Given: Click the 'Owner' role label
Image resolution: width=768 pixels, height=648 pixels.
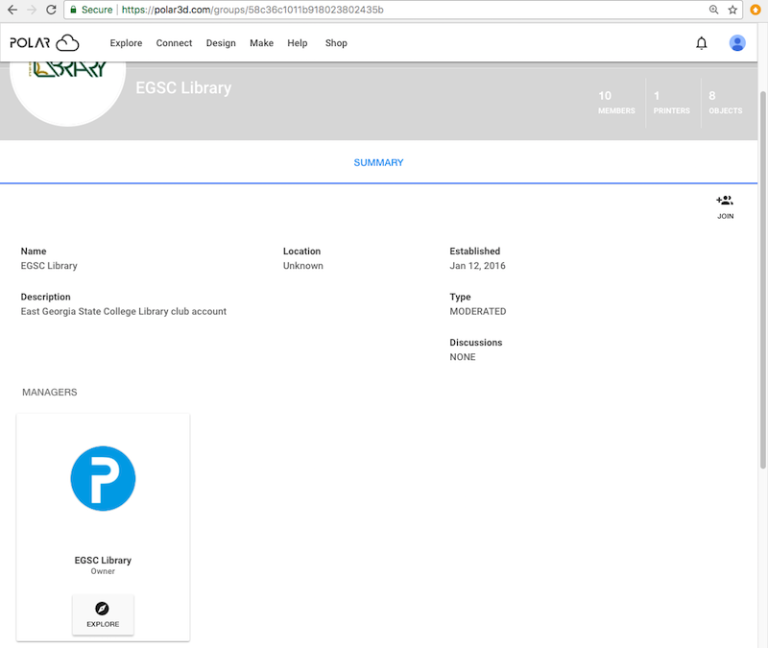Looking at the screenshot, I should 103,571.
